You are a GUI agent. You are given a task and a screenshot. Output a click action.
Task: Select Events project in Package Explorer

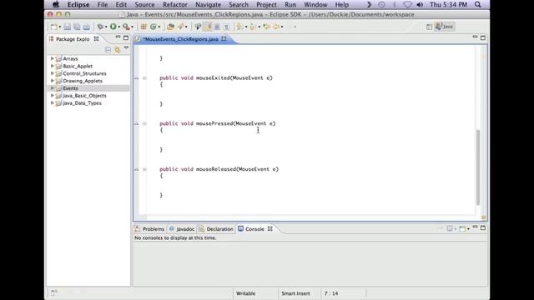(x=88, y=88)
